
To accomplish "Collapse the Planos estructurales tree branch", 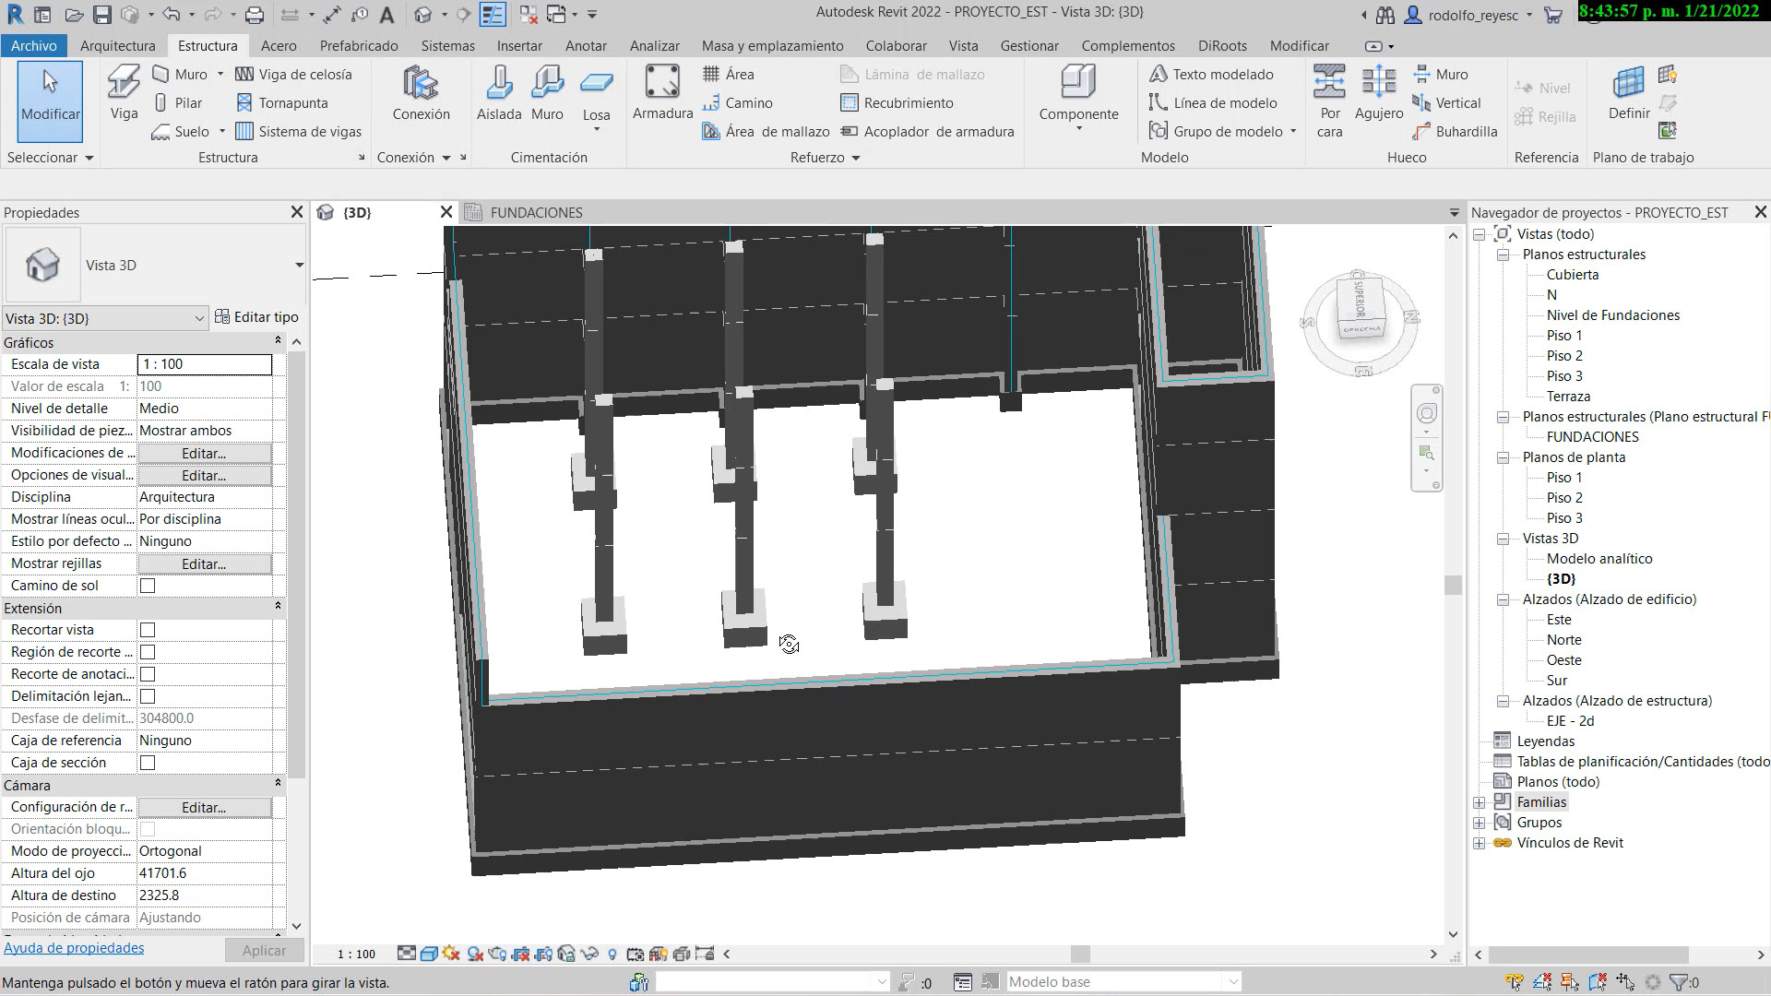I will pos(1503,255).
